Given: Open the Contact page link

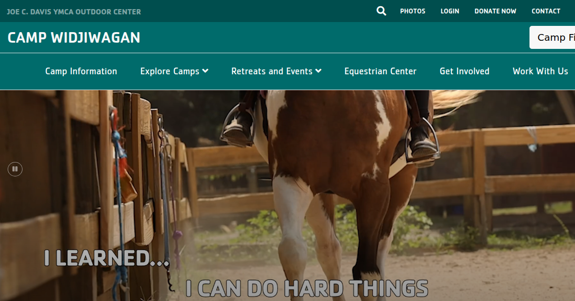Looking at the screenshot, I should coord(546,11).
